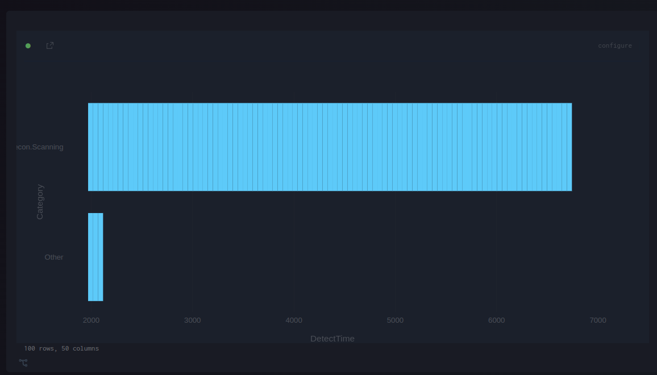Click the 2000 tick label
This screenshot has width=657, height=375.
tap(91, 320)
